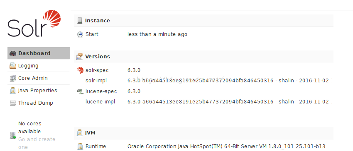
Task: Click the Core Admin server icon
Action: click(x=13, y=78)
